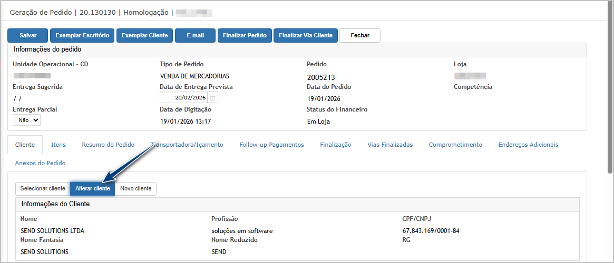Click Finalizar Pedido button

click(x=245, y=35)
